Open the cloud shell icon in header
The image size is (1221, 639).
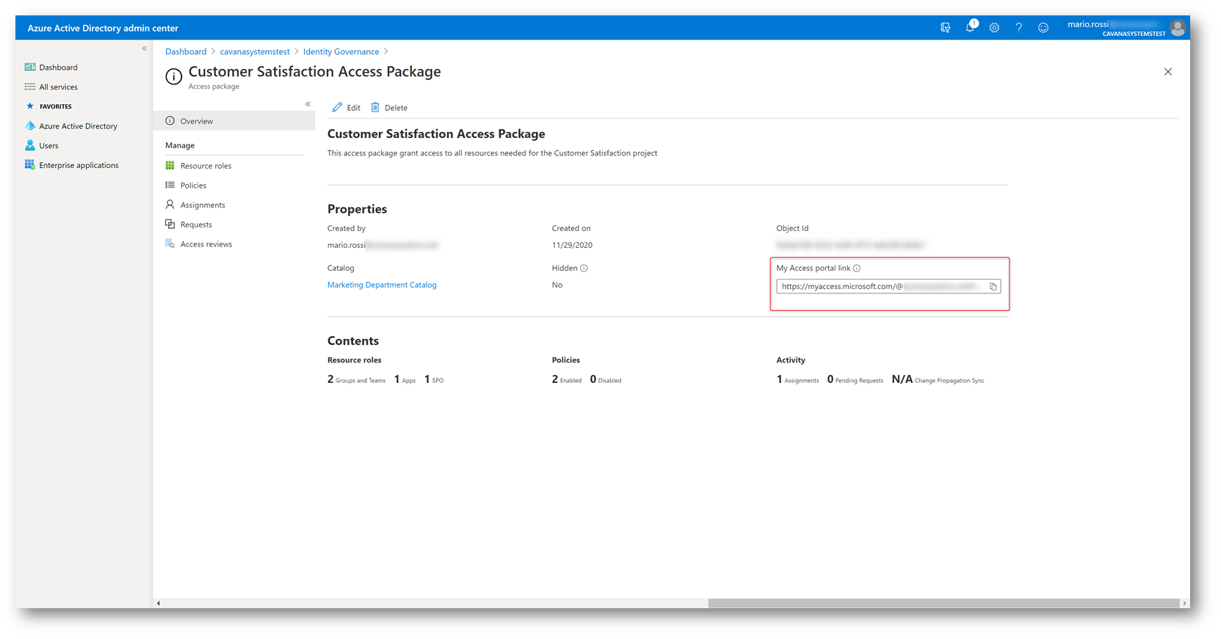[x=946, y=28]
